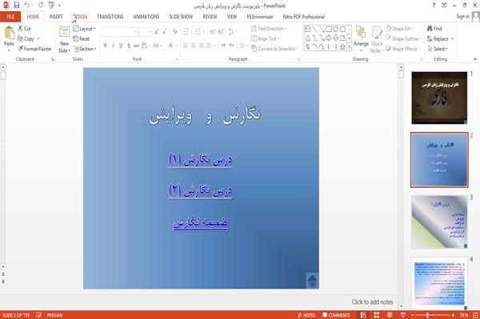Click the Ribbon Display Options icon

tap(444, 6)
